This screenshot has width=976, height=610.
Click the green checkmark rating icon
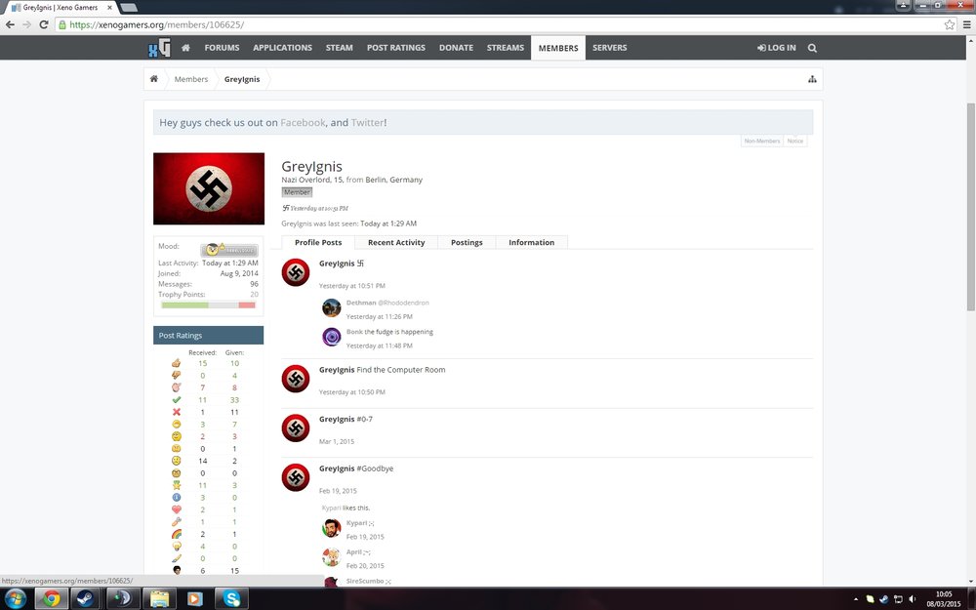pos(176,399)
